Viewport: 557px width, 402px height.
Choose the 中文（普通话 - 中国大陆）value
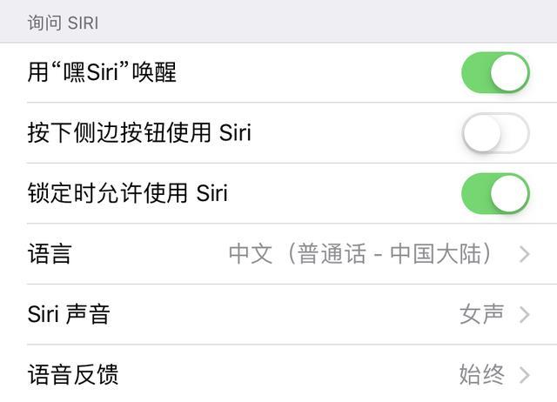(x=360, y=254)
